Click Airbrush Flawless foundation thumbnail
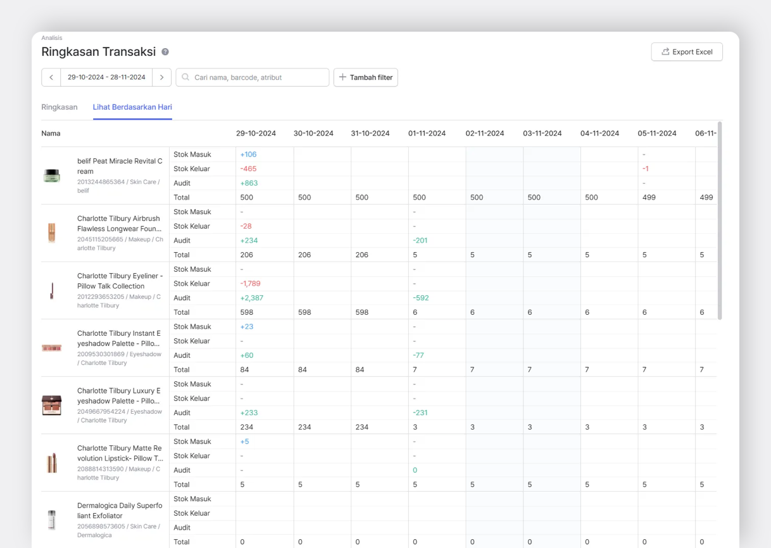Viewport: 771px width, 548px height. pos(52,233)
